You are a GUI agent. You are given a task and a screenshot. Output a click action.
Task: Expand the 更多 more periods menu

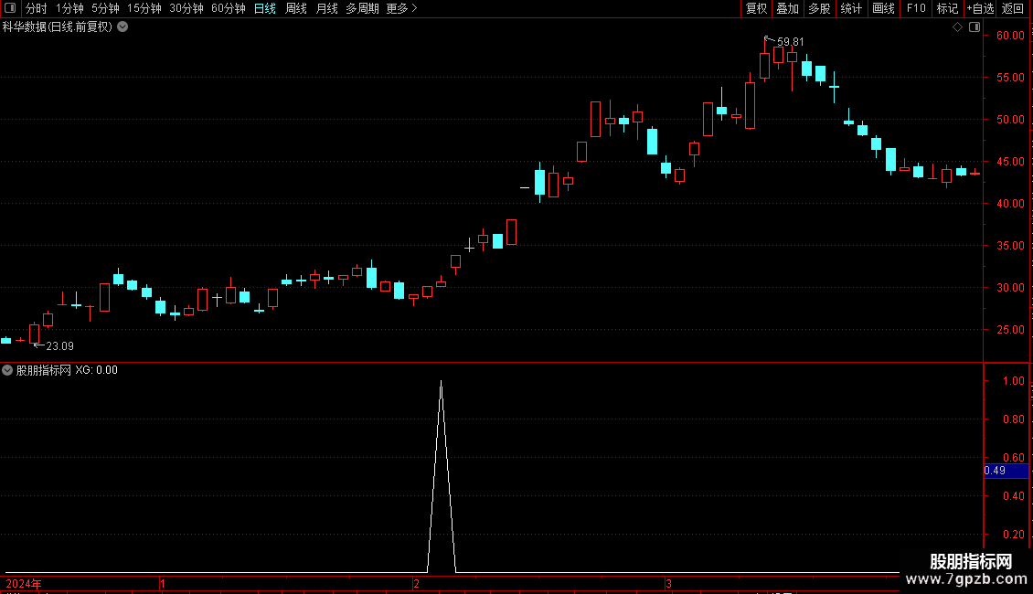coord(401,8)
